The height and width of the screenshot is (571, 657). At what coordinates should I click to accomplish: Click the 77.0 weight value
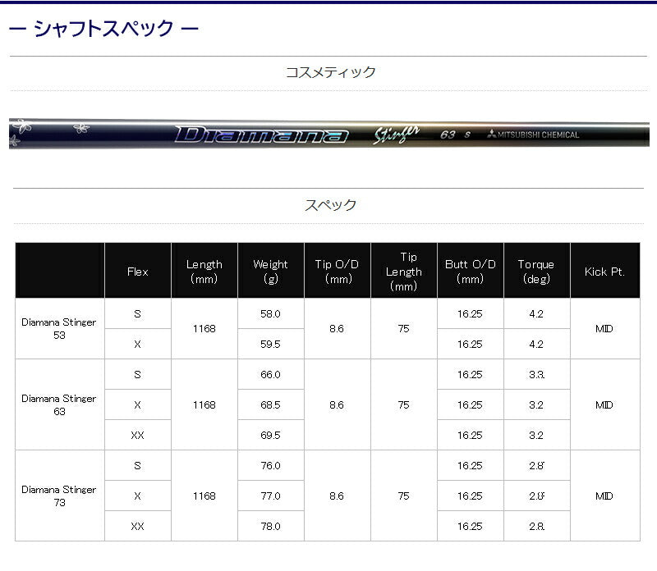tap(271, 496)
